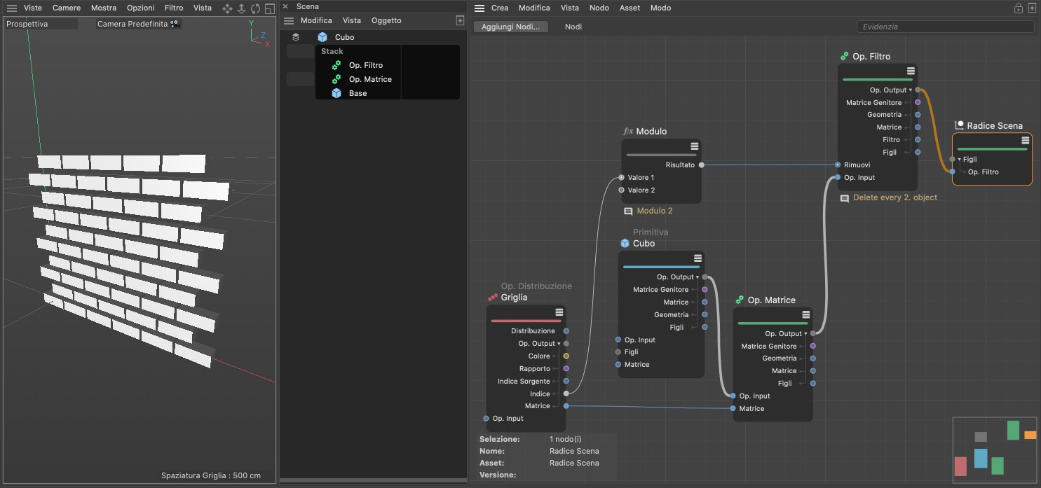Click the purple Rapporto port on Griglia node

(x=566, y=369)
